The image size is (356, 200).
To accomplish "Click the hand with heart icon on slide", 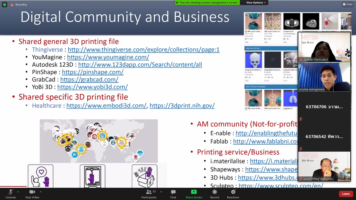I will (40, 176).
